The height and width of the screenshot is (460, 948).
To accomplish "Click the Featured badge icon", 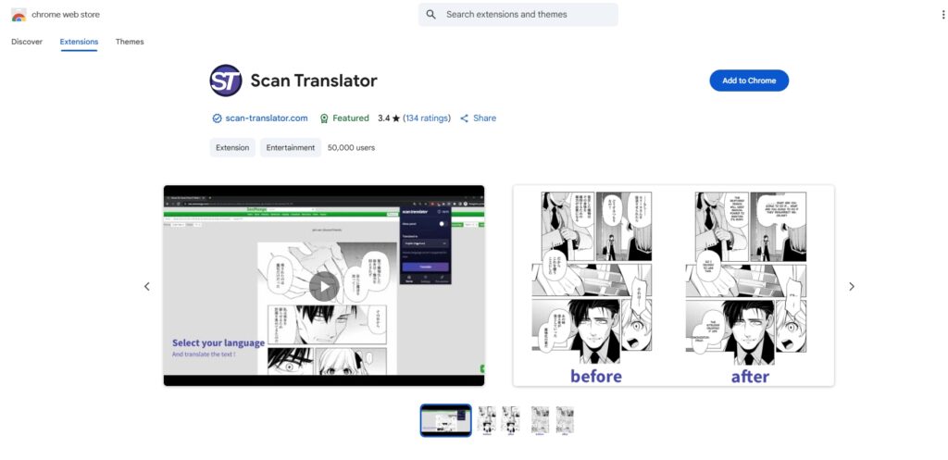I will (x=324, y=118).
